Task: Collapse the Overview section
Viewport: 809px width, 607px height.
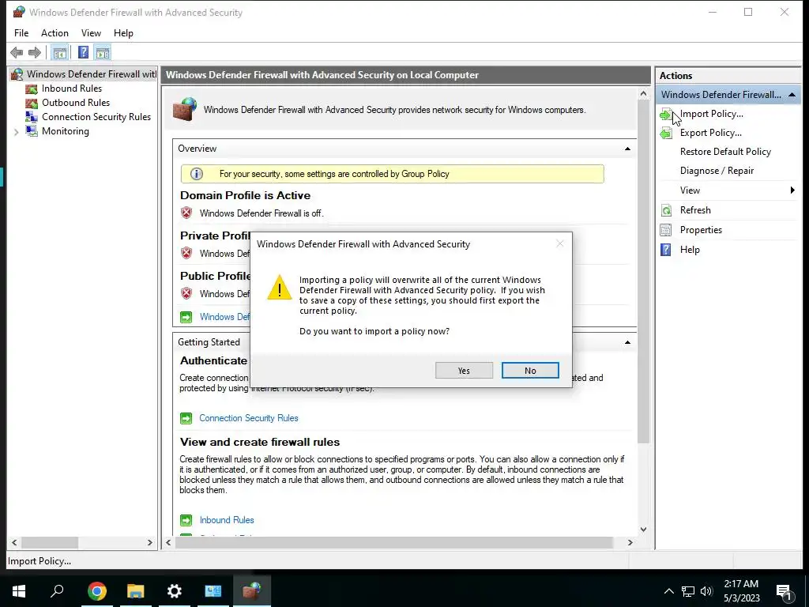Action: [x=627, y=149]
